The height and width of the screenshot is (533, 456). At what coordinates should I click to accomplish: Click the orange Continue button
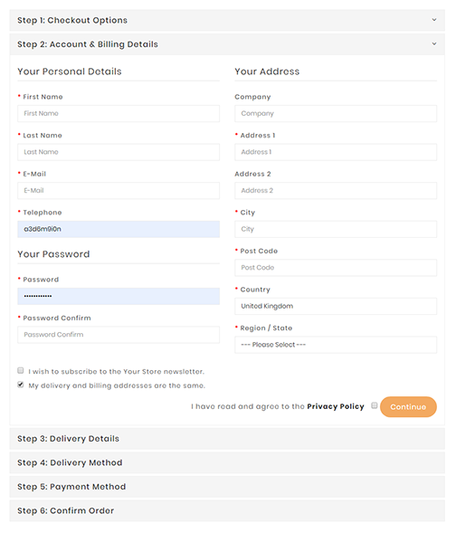[x=408, y=407]
